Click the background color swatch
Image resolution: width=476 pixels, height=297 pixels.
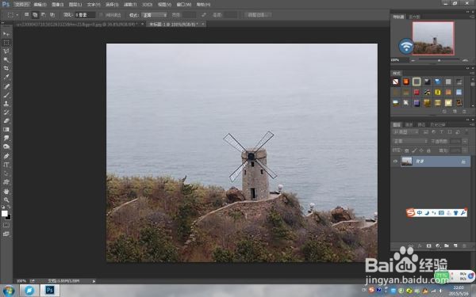[x=8, y=217]
